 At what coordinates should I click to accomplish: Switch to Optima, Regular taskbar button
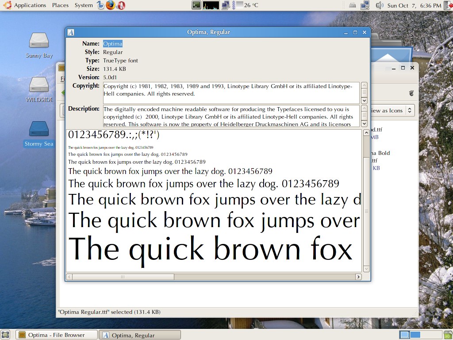[x=140, y=335]
